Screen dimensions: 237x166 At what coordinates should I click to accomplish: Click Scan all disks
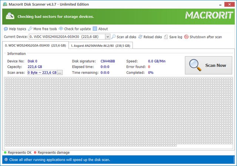click(x=124, y=37)
